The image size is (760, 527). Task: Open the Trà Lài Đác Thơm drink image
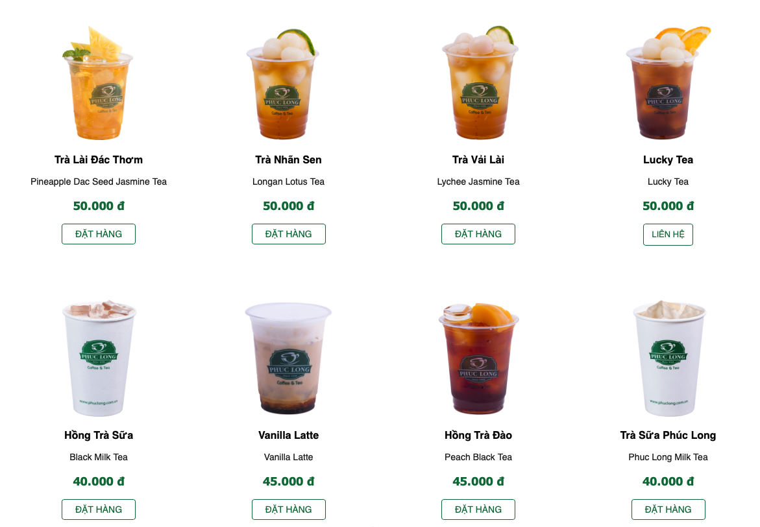click(x=99, y=83)
